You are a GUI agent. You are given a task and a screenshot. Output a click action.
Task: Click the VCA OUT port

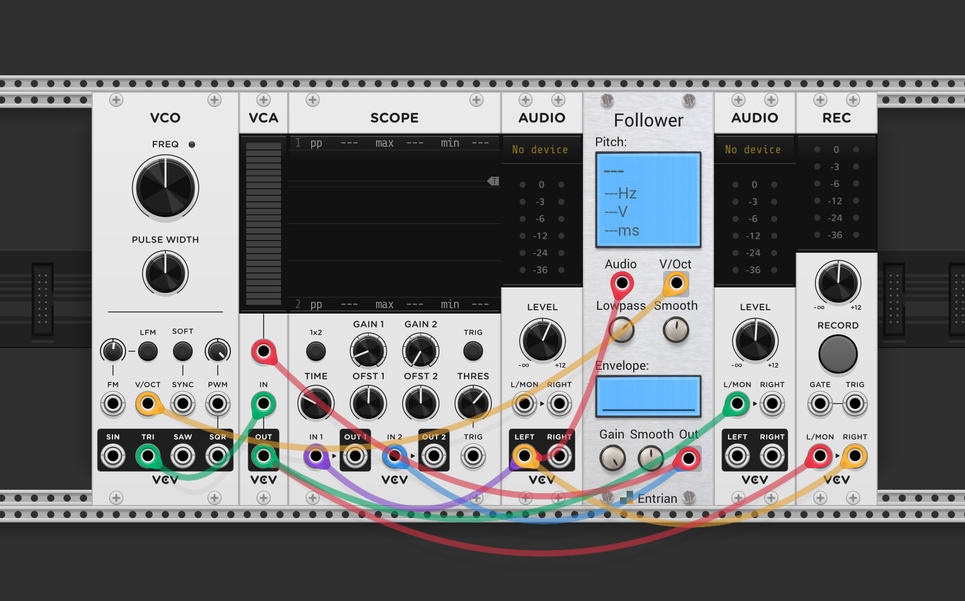[264, 456]
